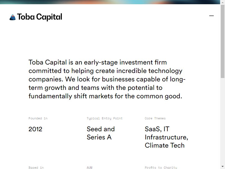
Task: Click the 'Founded in' label
Action: point(38,118)
